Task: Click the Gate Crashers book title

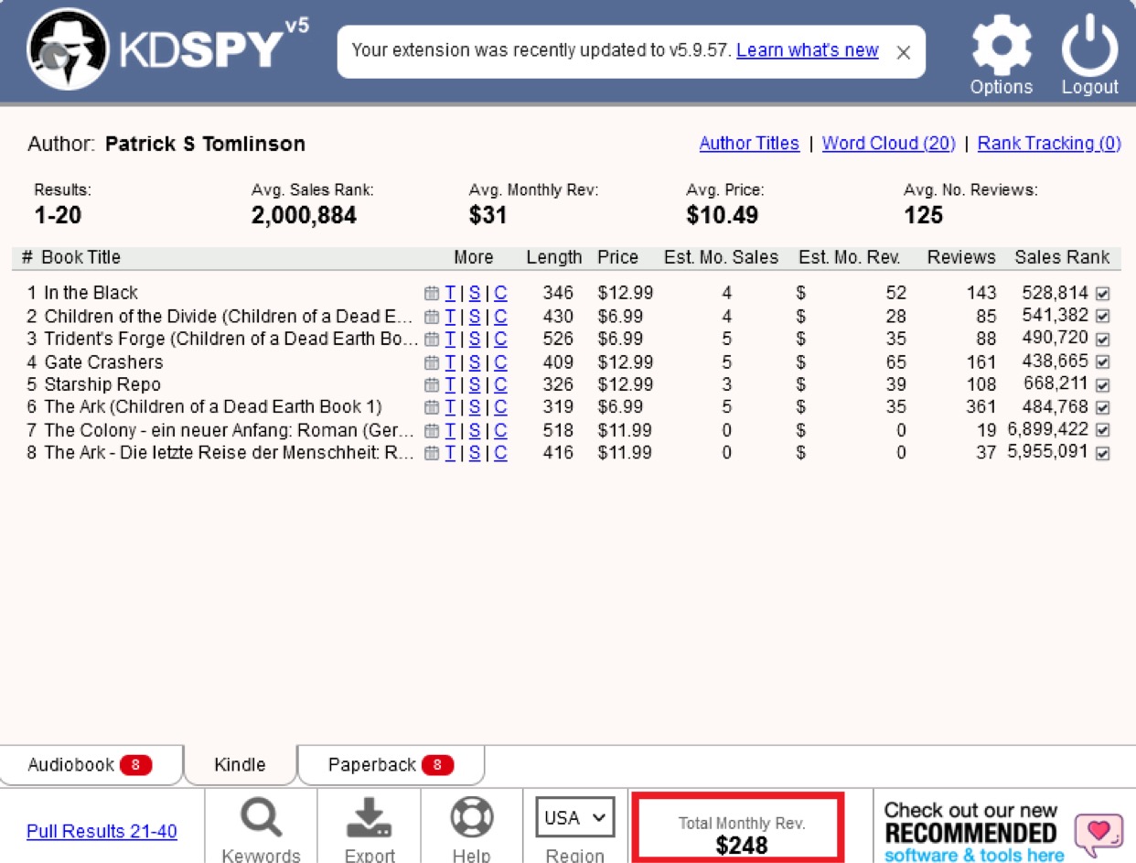Action: click(103, 362)
